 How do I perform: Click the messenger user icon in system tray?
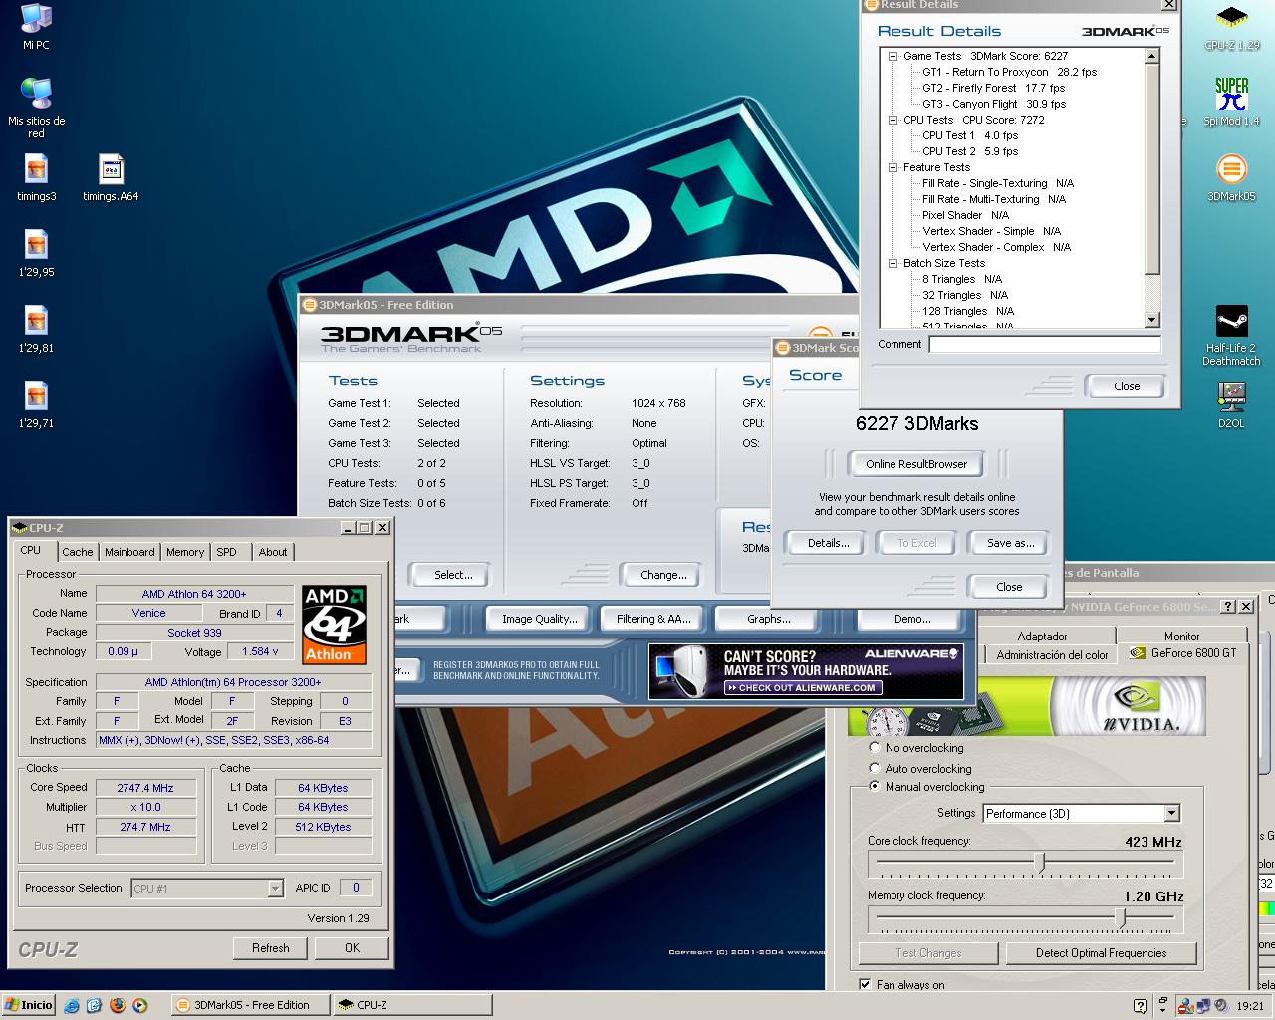coord(1186,1006)
